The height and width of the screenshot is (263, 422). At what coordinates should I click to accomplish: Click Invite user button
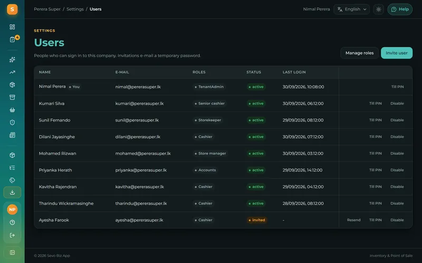tap(397, 53)
